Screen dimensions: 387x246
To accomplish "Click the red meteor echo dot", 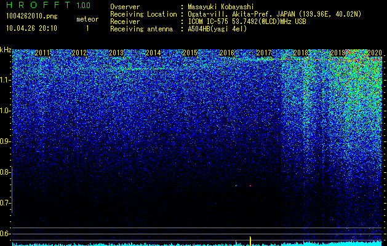I will click(x=250, y=186).
